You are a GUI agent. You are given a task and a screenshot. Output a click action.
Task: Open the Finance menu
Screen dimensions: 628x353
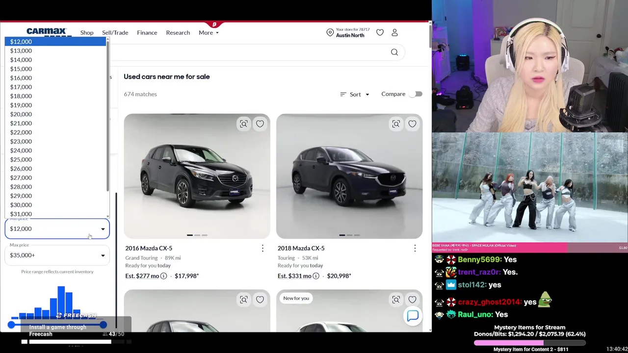point(147,33)
